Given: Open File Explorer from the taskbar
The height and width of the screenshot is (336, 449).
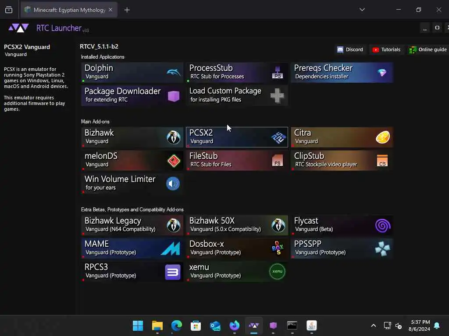Looking at the screenshot, I should (157, 325).
